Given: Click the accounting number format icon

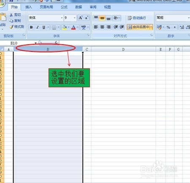Looking at the screenshot, I should tap(159, 27).
